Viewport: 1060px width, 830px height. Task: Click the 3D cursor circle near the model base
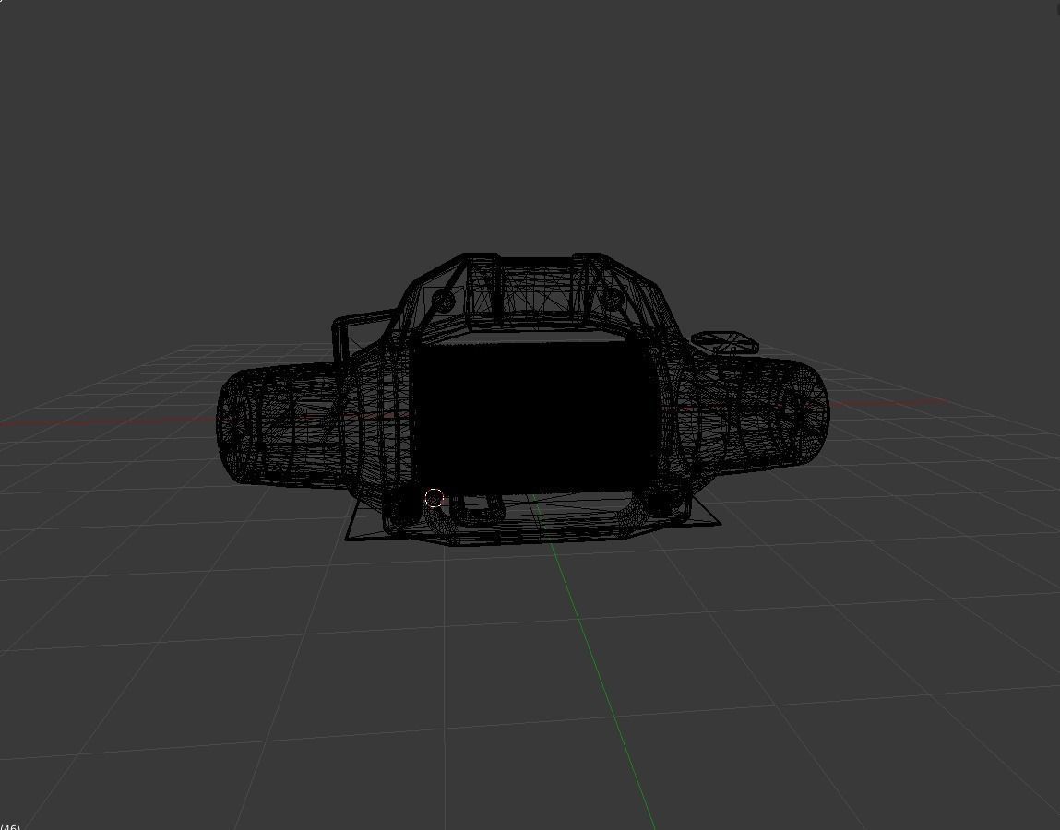pos(434,499)
